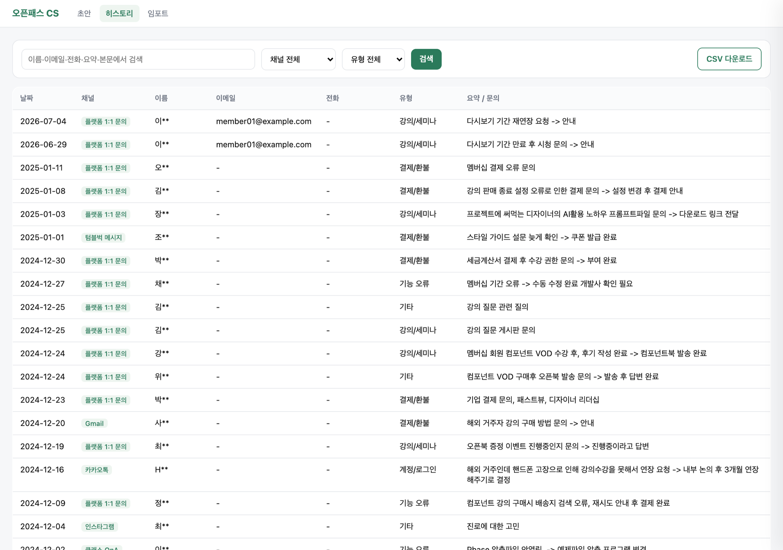
Task: Click the name 오** in 2025-01-11 row
Action: click(162, 168)
